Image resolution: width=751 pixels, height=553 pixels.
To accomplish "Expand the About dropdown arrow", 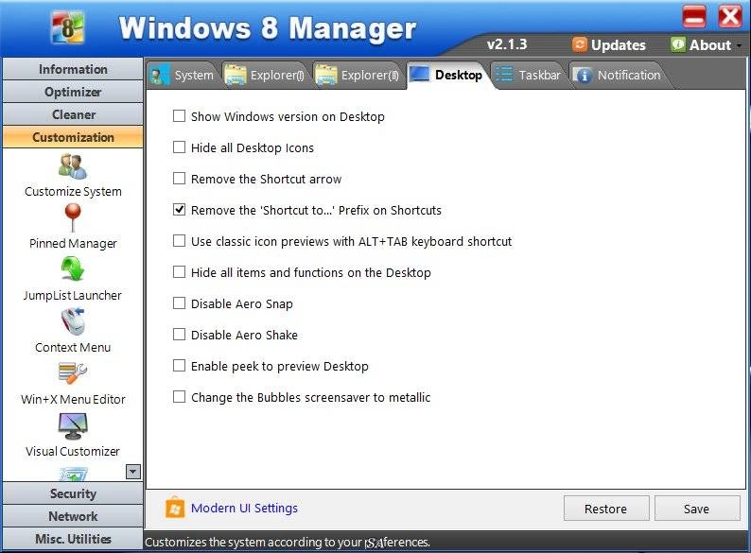I will [x=739, y=45].
